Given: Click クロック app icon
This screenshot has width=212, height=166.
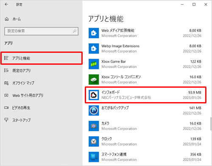Looking at the screenshot, I should 94,141.
